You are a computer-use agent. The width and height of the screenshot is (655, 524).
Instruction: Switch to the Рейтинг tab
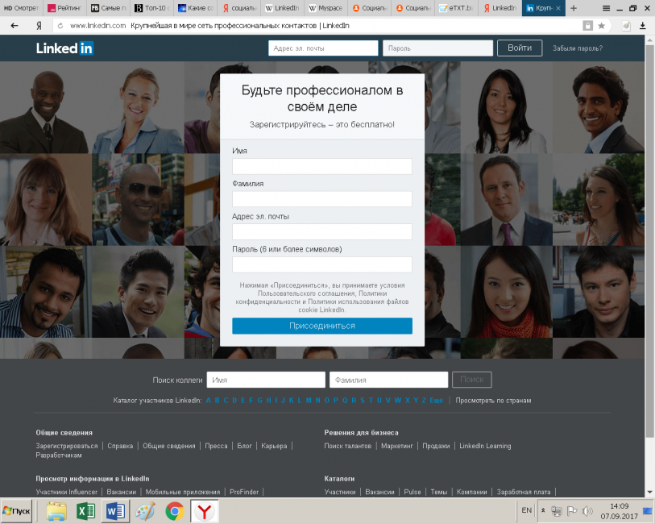64,8
